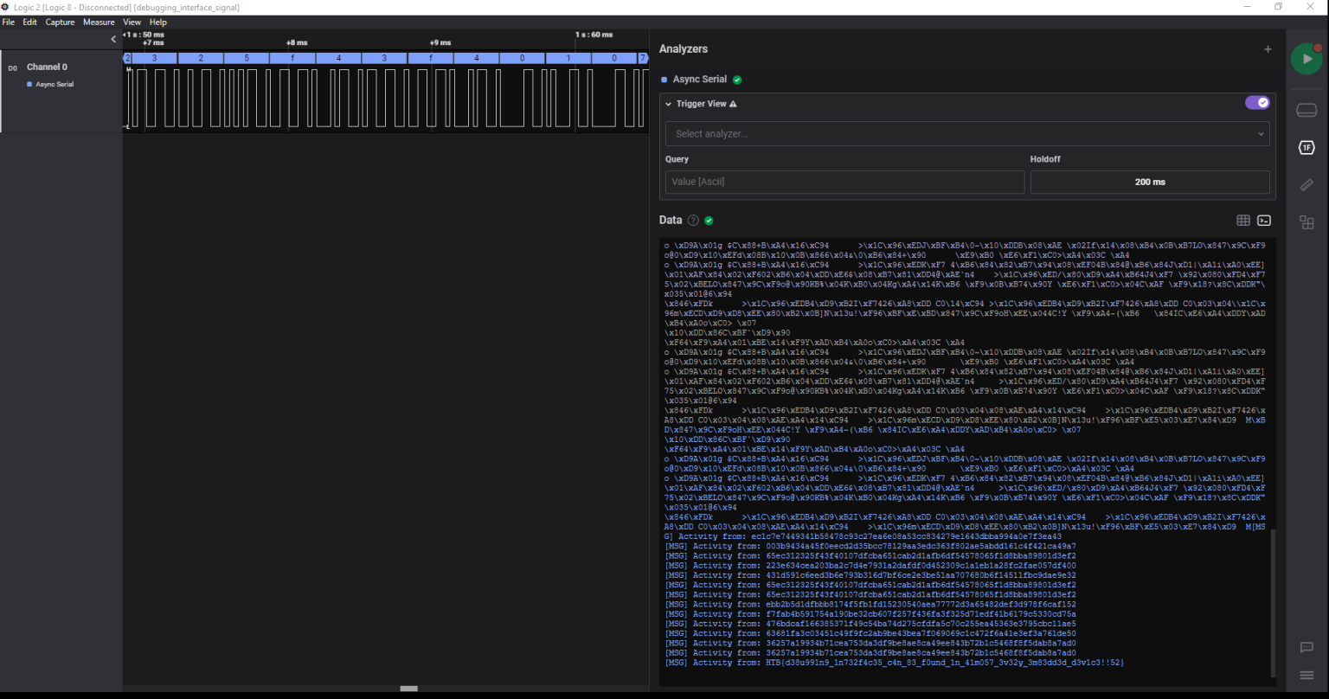Switch data view to terminal icon
Viewport: 1329px width, 699px height.
[x=1264, y=221]
